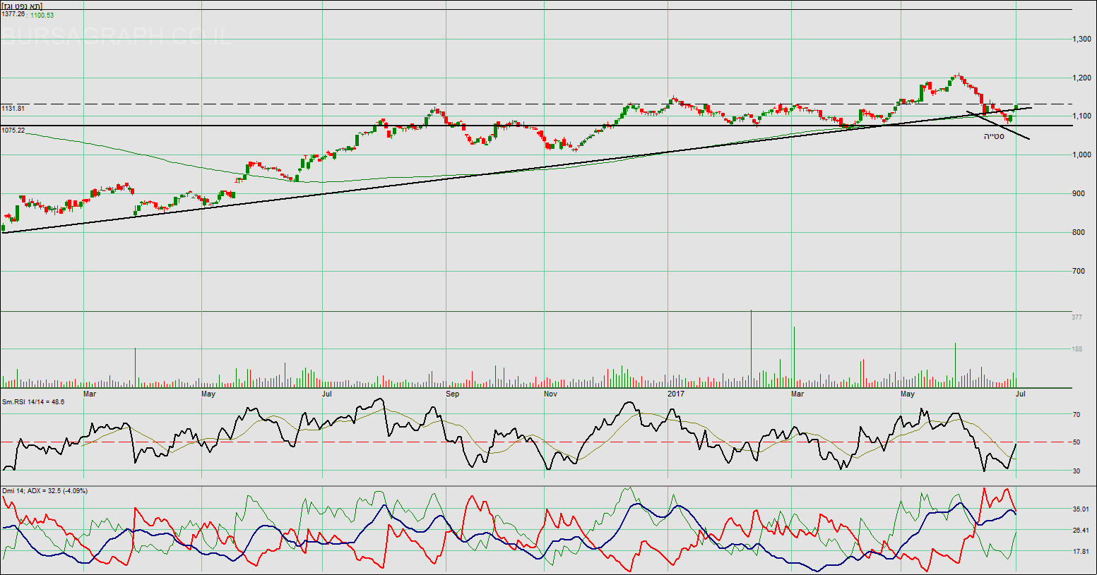
Task: Click the 1,100 price axis label
Action: 1081,116
